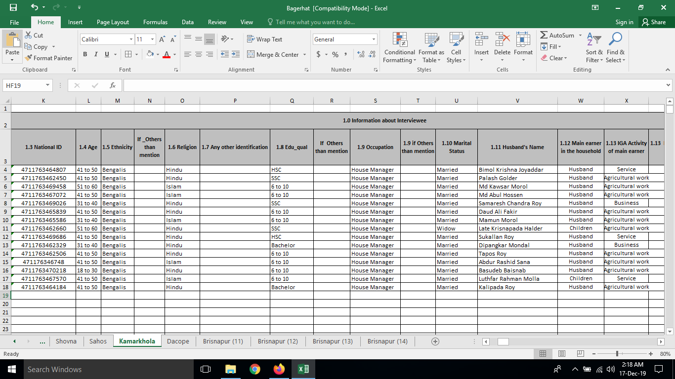The image size is (675, 379).
Task: Click Sign in link
Action: [624, 22]
